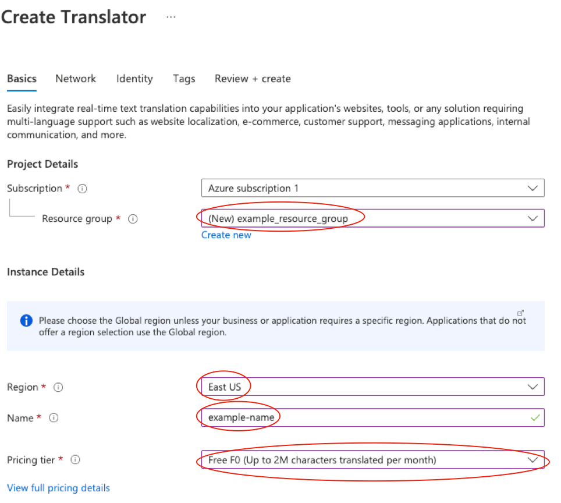Go to the Tags tab
Screen dimensions: 561x503
point(184,79)
